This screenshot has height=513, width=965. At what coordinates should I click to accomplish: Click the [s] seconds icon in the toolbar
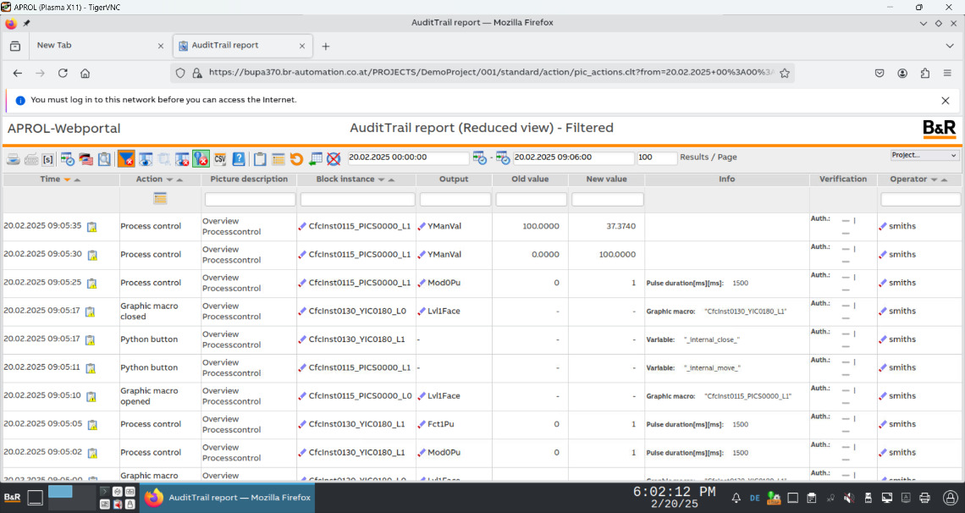(47, 158)
